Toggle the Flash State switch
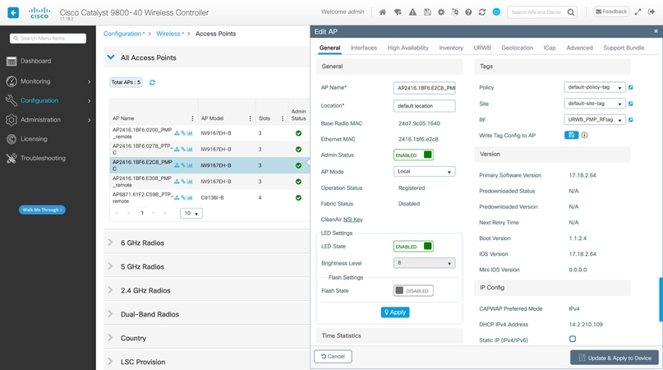 (413, 291)
